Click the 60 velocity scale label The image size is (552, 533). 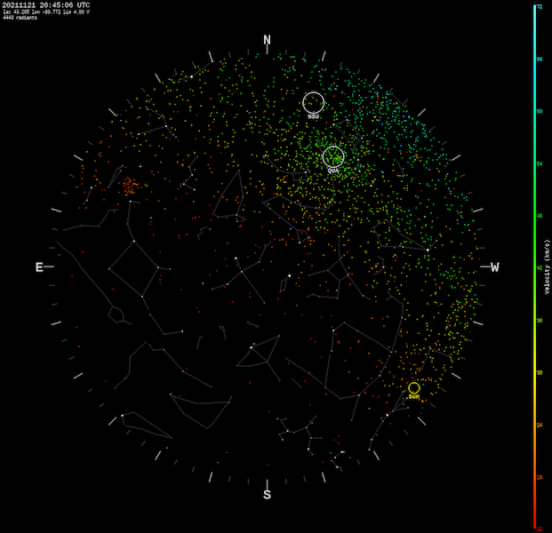(x=540, y=111)
